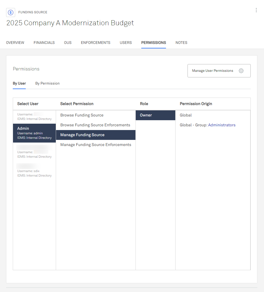Select the Owner role
Viewport: 264px width, 292px height.
pos(155,115)
